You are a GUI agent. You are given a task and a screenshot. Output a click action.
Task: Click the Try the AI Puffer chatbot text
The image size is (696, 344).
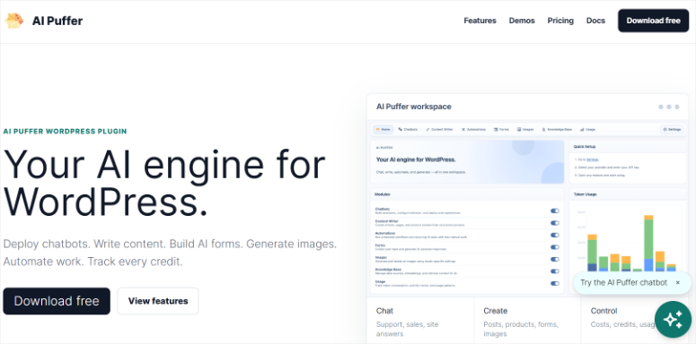click(623, 282)
